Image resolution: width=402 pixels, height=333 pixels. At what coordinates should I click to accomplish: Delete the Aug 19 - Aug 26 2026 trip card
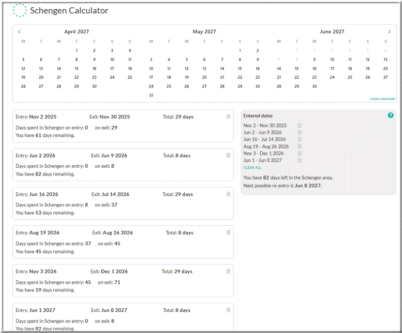[228, 232]
